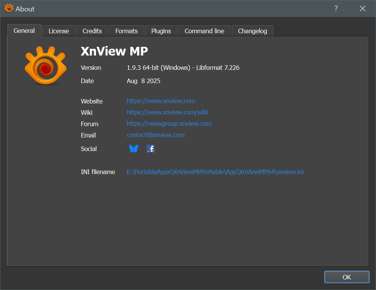Open the Credits tab

click(92, 31)
